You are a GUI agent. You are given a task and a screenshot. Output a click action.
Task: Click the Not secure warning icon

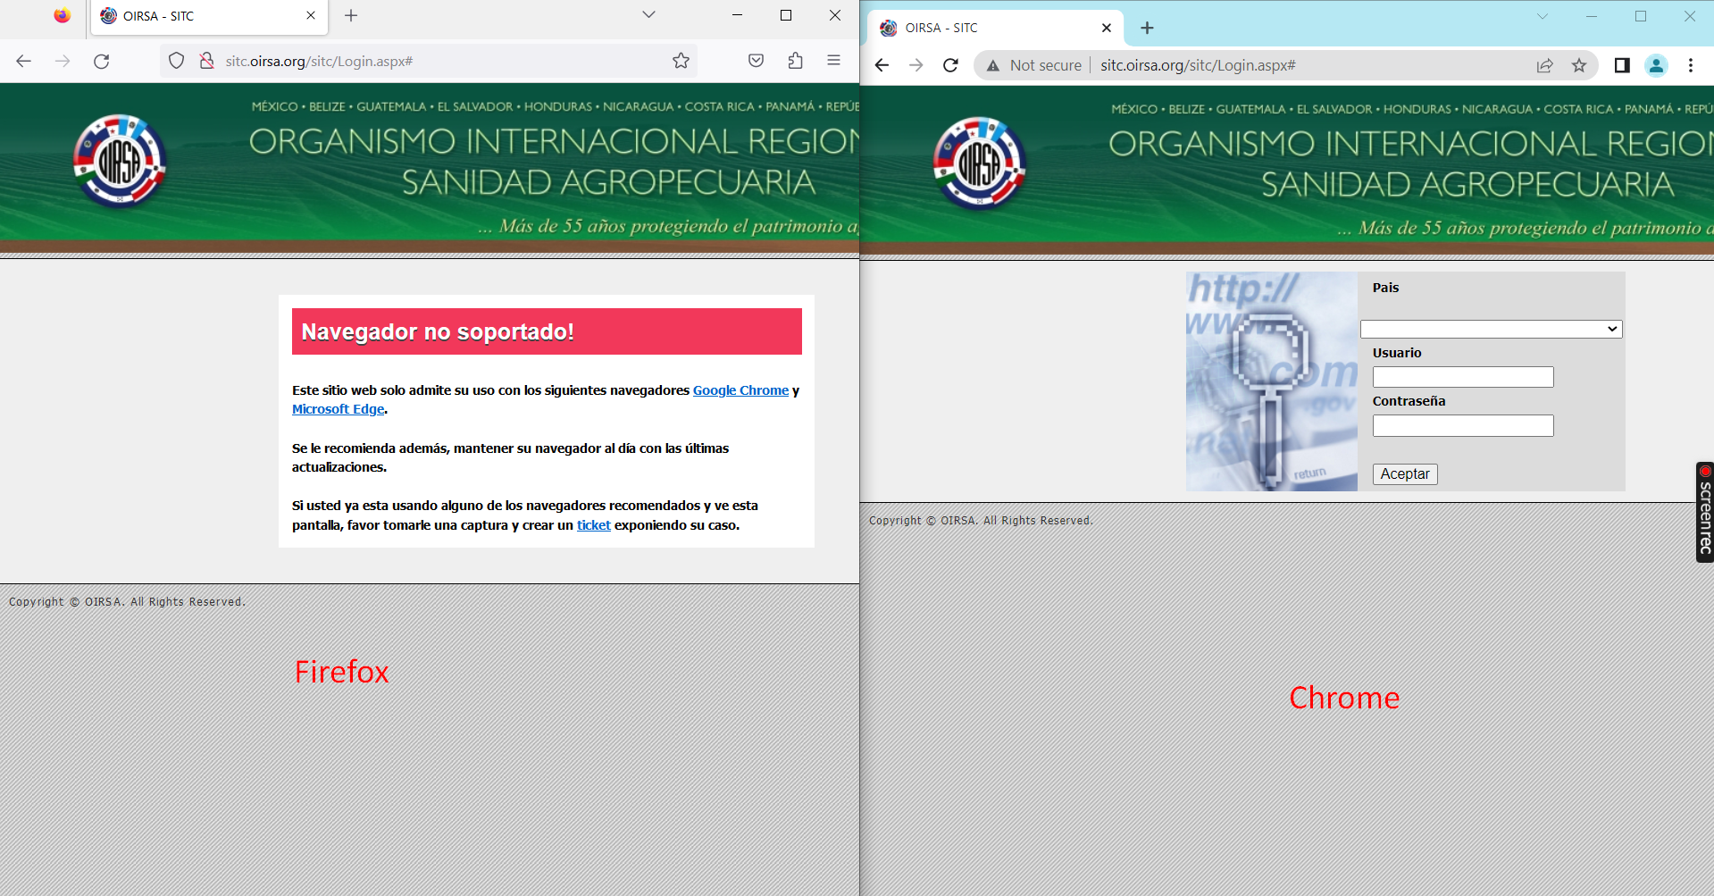pyautogui.click(x=993, y=64)
